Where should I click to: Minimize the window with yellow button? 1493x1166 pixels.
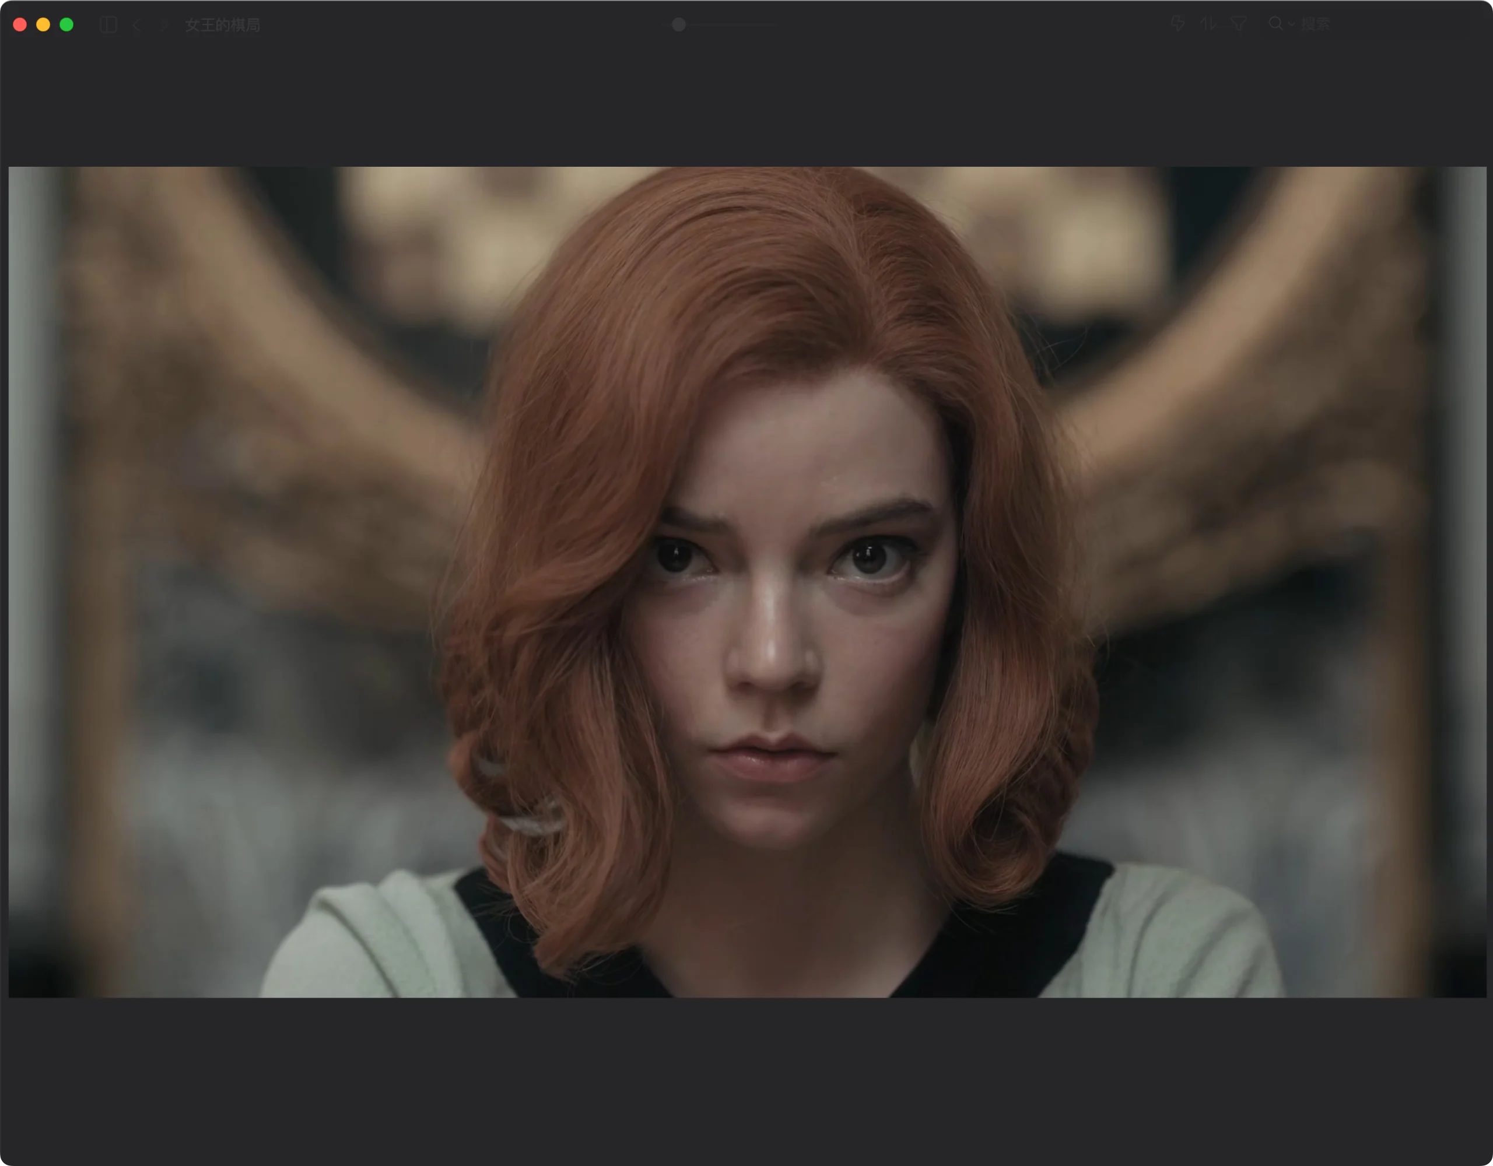(x=43, y=24)
